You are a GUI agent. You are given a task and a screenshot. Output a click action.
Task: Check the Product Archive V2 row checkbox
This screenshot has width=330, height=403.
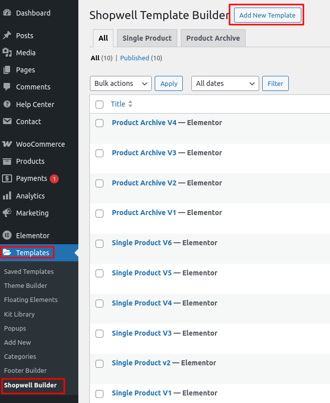[x=99, y=183]
